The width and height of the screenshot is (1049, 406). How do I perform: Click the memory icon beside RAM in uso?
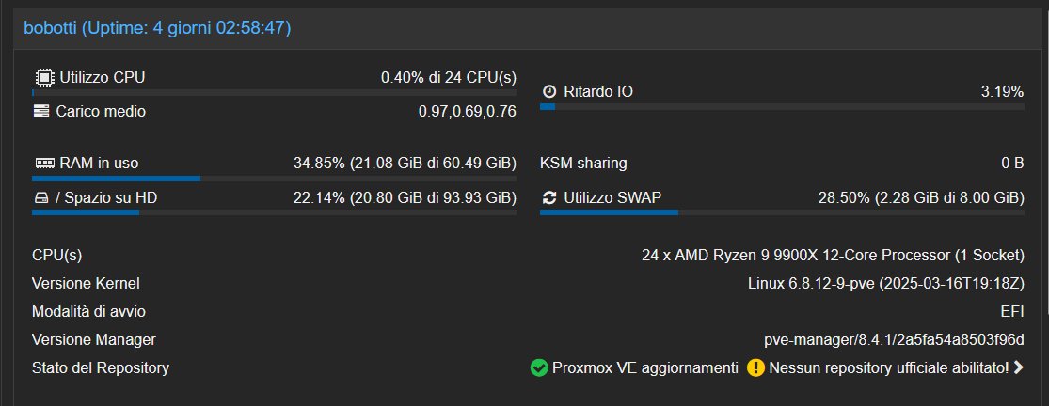pos(44,163)
